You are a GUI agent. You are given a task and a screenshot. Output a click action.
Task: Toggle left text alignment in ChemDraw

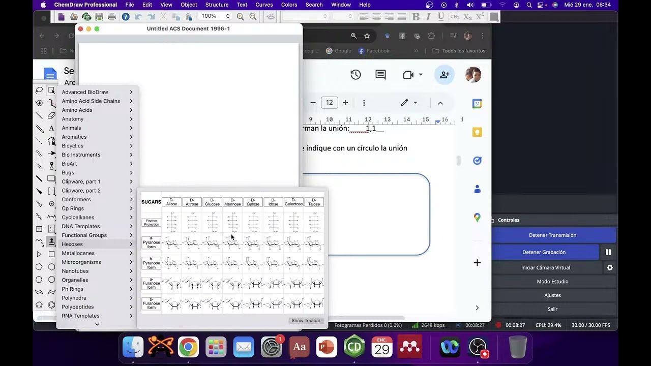coord(364,17)
